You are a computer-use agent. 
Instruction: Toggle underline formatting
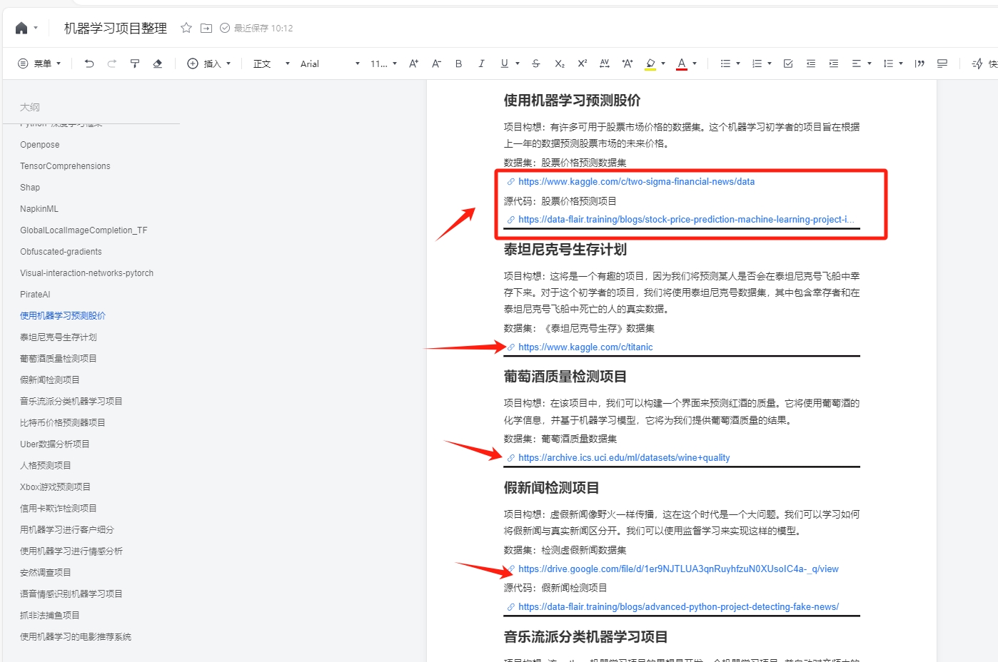[x=505, y=63]
